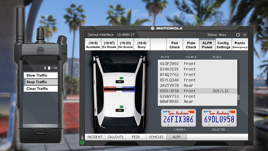Set status to 10-23 On Scene
This screenshot has height=151, width=268.
click(125, 45)
